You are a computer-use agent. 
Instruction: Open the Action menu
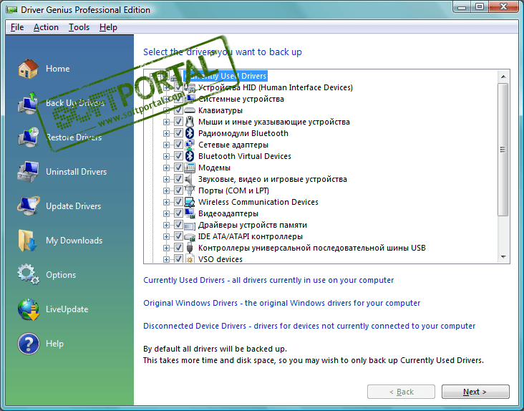(x=46, y=27)
